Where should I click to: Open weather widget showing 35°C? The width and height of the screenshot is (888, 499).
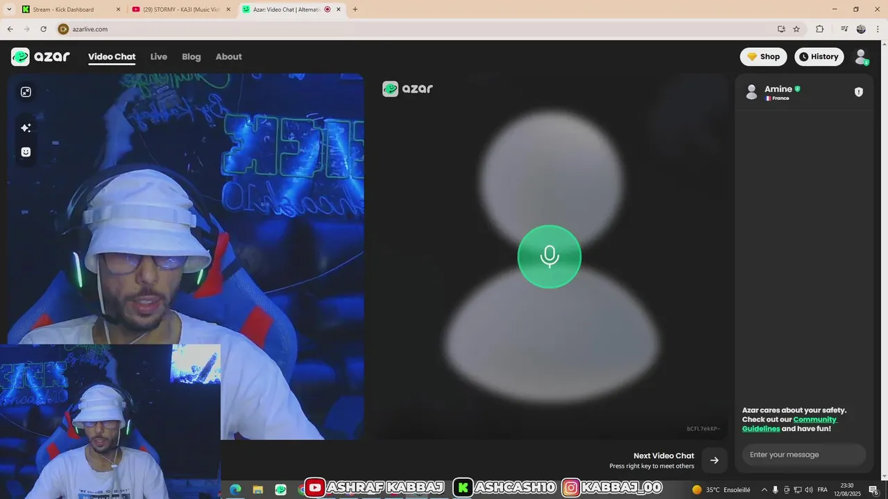pos(721,489)
